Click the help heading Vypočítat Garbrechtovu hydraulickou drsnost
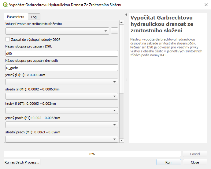This screenshot has height=169, width=211. pos(162,24)
